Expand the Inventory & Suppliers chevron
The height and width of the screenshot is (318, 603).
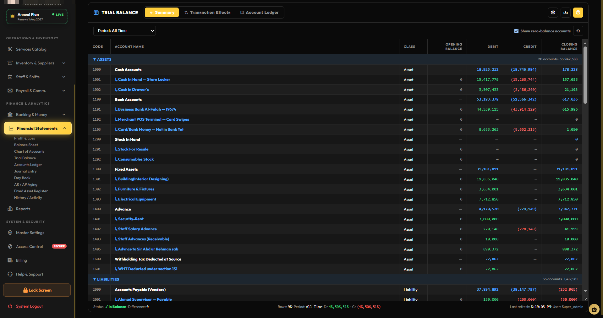64,63
